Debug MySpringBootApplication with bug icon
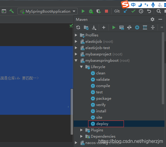Image resolution: width=166 pixels, height=147 pixels. (91, 11)
